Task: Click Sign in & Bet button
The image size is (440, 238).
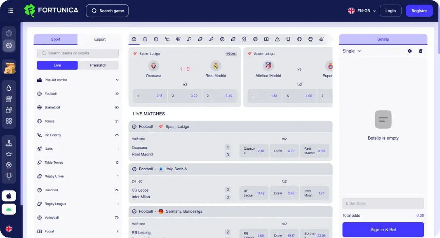Action: (x=383, y=230)
